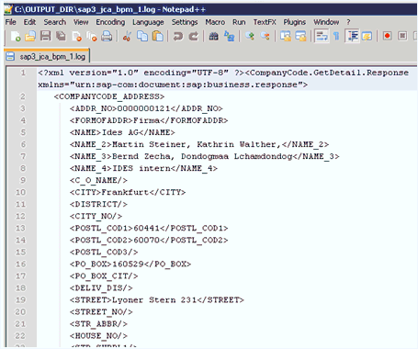Viewport: 418px width, 349px height.
Task: Click the <C_O_NAME/> line
Action: click(98, 180)
